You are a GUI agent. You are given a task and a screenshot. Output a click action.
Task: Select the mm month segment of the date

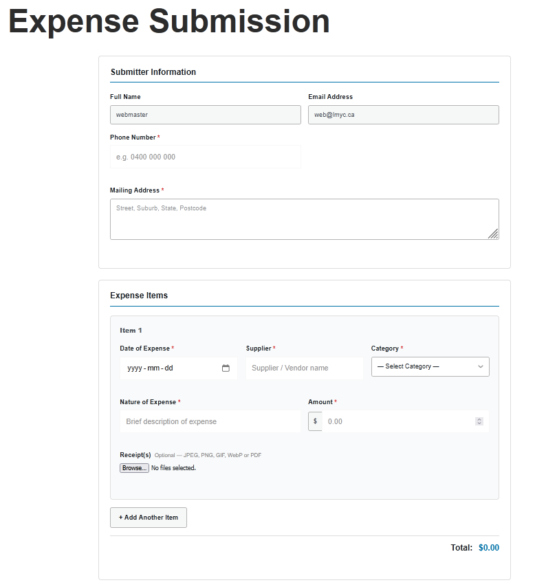[153, 368]
